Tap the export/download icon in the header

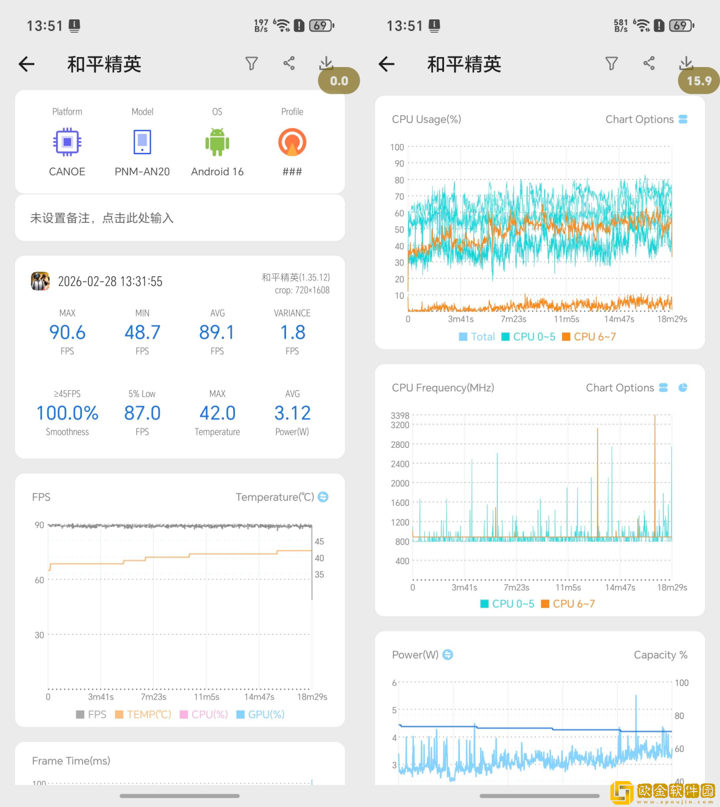[326, 63]
